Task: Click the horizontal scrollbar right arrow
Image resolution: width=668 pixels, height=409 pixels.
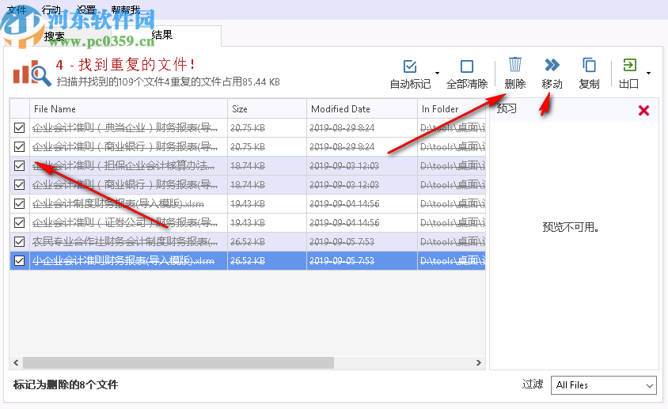Action: pos(478,362)
